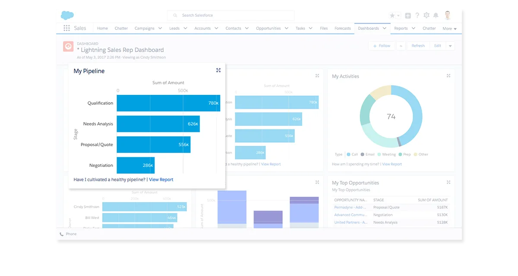Open the Opportunities tab dropdown chevron
This screenshot has width=518, height=276.
[x=286, y=28]
